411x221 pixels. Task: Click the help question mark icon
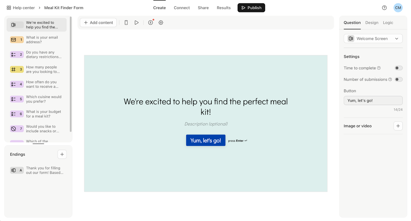click(384, 8)
